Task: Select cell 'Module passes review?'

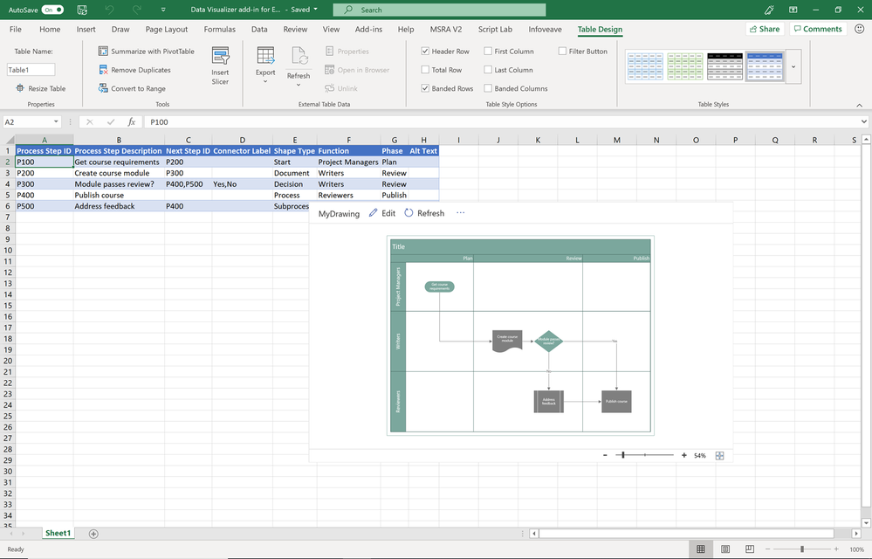Action: tap(119, 184)
